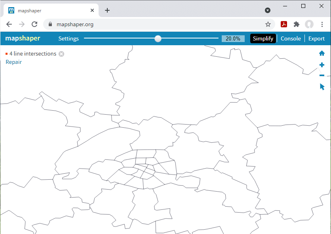Image resolution: width=331 pixels, height=234 pixels.
Task: Click the Repair link
Action: coord(14,62)
